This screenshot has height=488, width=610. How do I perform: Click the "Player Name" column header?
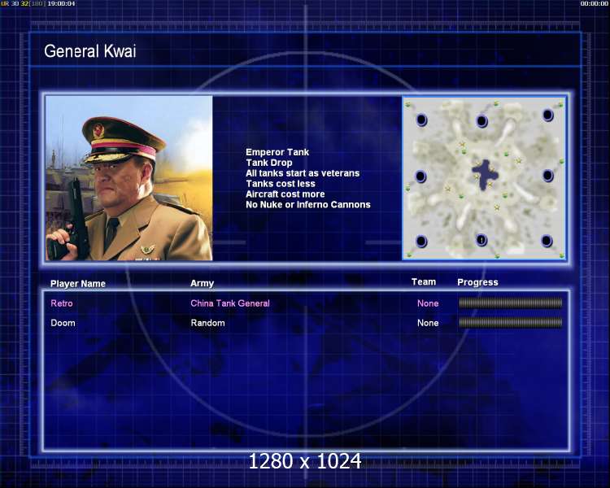point(78,284)
